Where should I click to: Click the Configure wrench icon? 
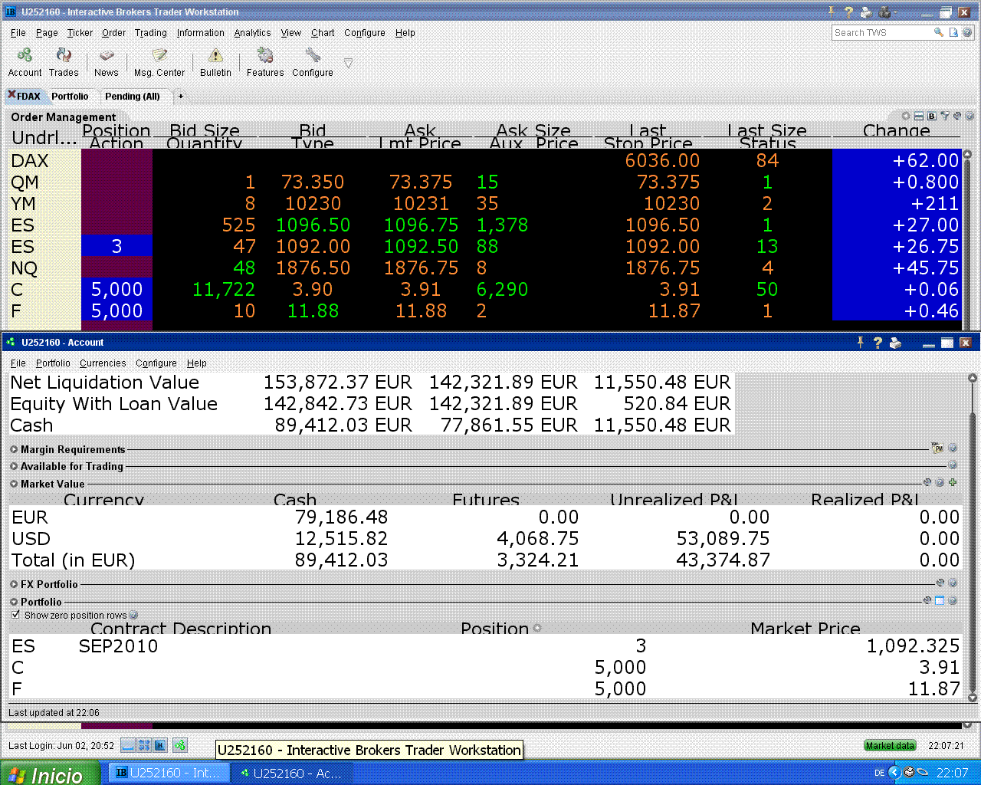tap(313, 56)
